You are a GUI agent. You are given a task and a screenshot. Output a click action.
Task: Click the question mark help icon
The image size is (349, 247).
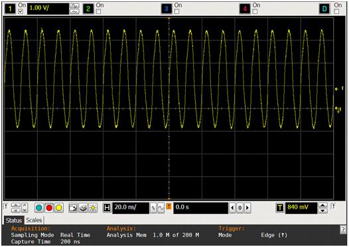coord(343,230)
